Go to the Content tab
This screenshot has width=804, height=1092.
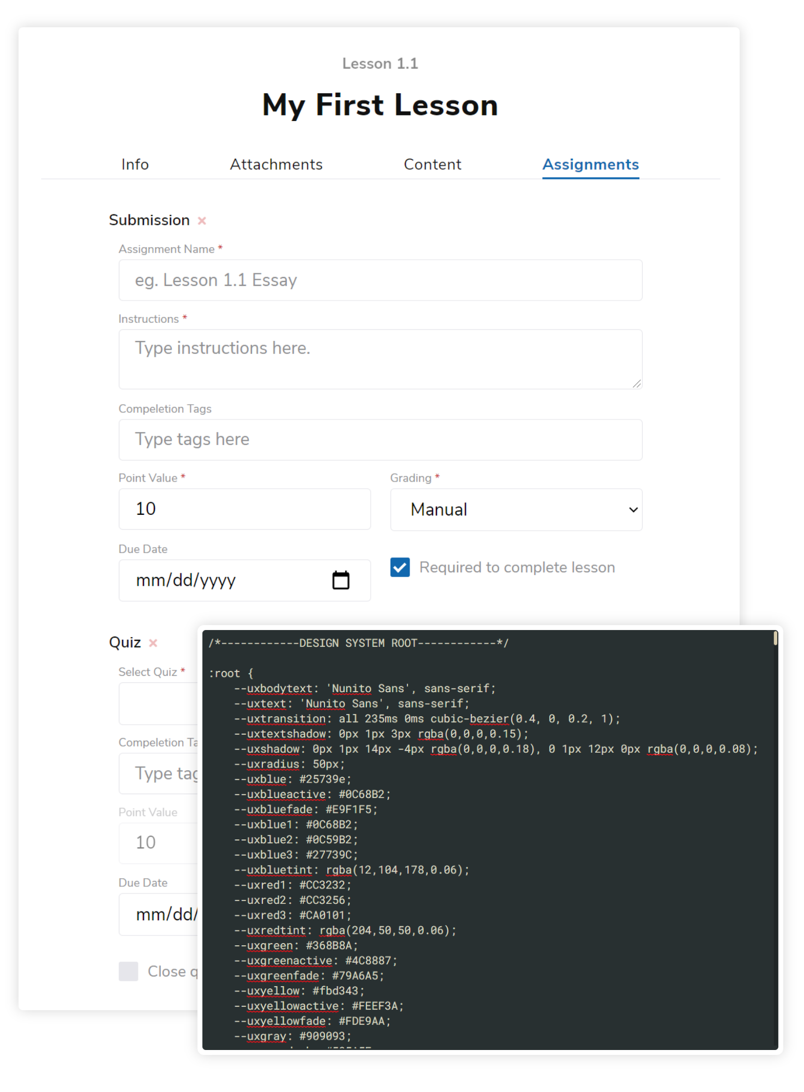(x=432, y=164)
